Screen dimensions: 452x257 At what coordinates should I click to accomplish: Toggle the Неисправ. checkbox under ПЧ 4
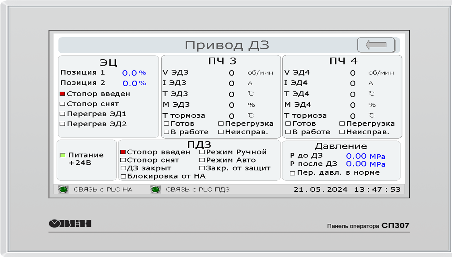click(x=342, y=132)
